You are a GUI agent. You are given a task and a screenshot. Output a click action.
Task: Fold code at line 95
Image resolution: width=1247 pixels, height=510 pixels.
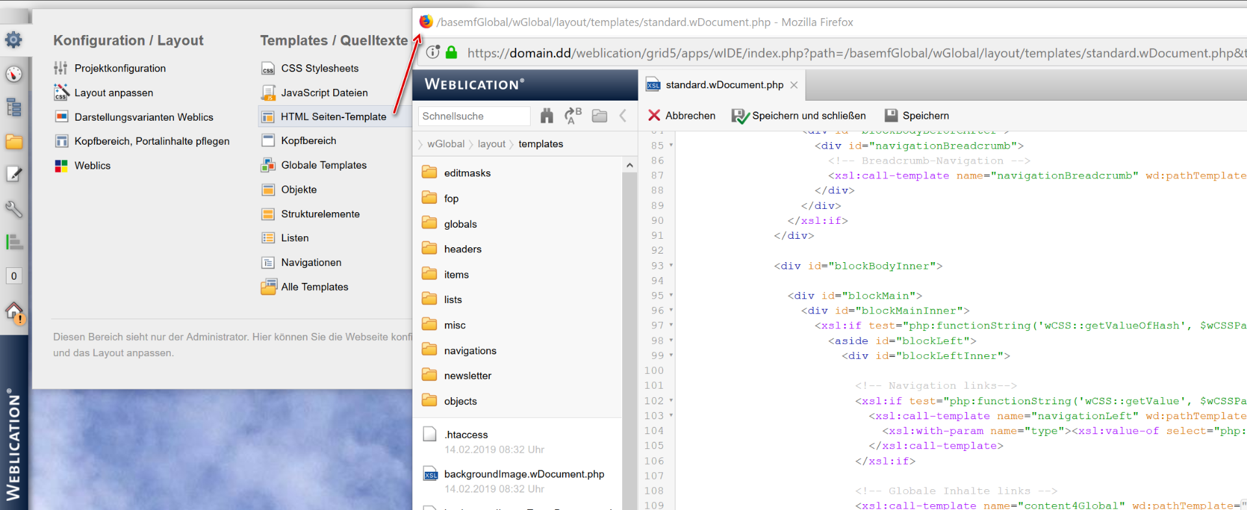(x=671, y=295)
